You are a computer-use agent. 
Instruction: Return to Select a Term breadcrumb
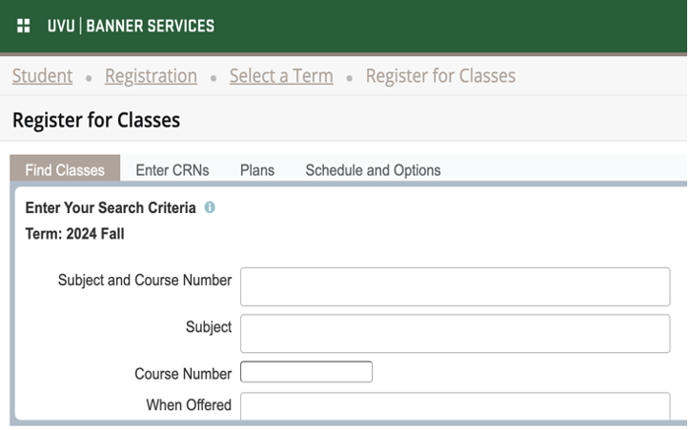[x=281, y=76]
